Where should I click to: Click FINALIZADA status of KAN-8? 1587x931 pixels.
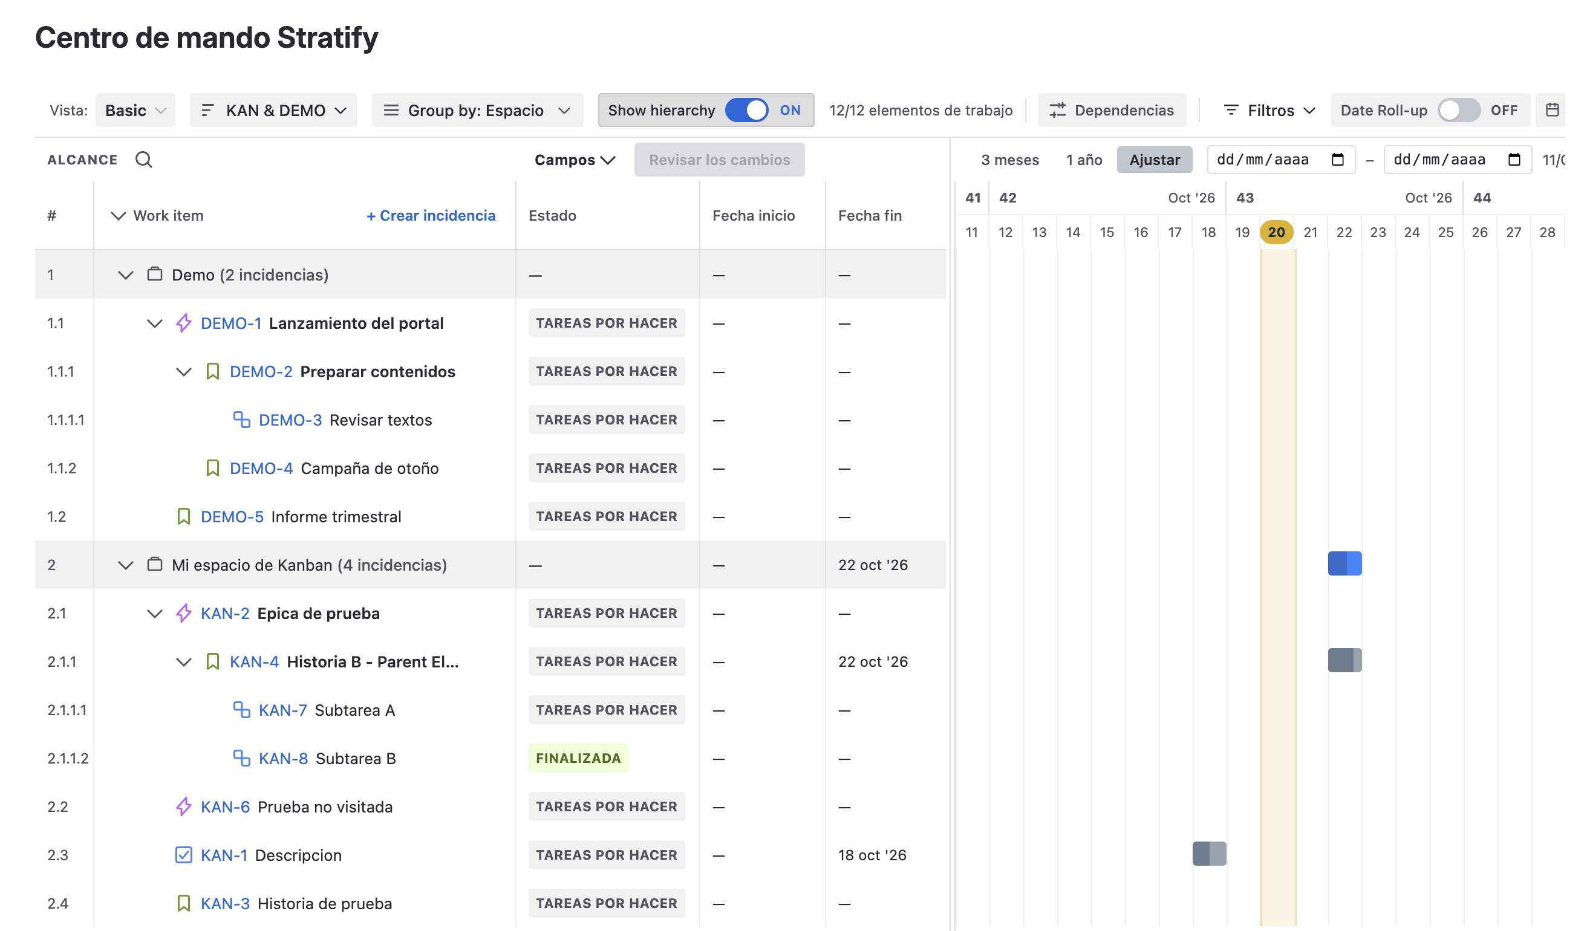578,759
